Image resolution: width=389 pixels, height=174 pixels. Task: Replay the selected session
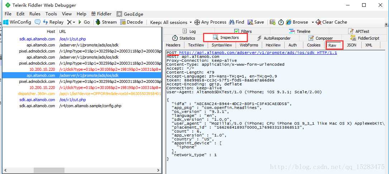[53, 22]
